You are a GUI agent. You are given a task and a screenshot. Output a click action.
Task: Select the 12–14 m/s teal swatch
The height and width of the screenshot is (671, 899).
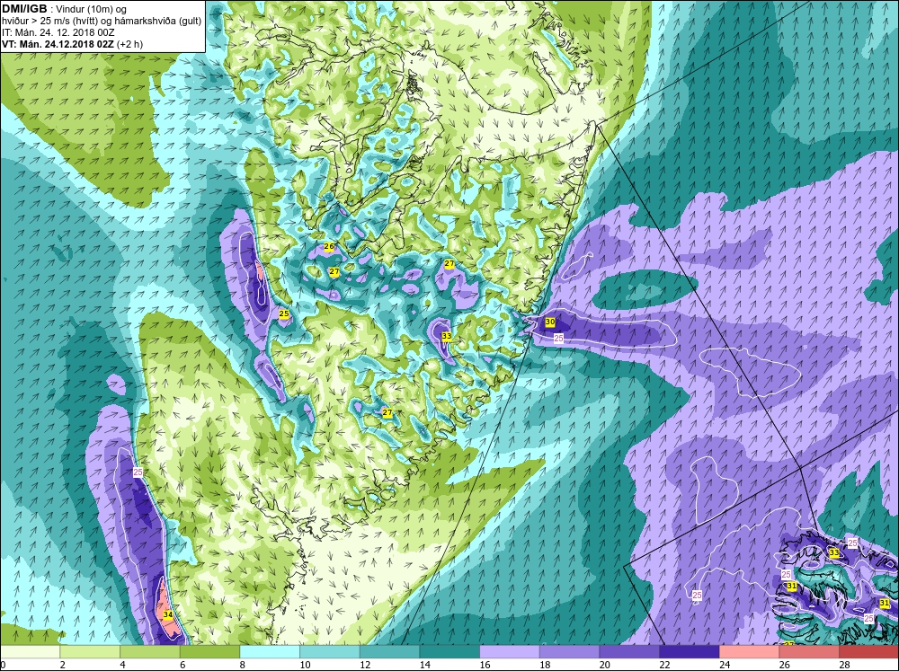tap(389, 652)
